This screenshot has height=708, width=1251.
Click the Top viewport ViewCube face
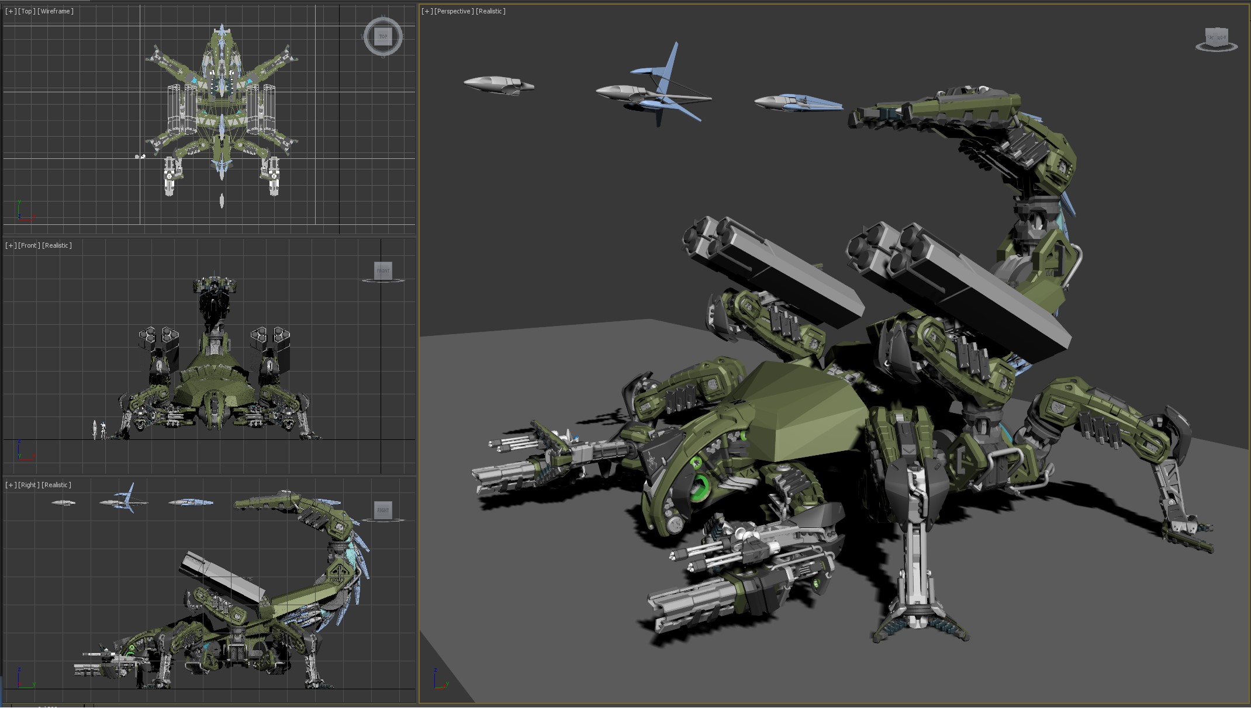click(383, 36)
